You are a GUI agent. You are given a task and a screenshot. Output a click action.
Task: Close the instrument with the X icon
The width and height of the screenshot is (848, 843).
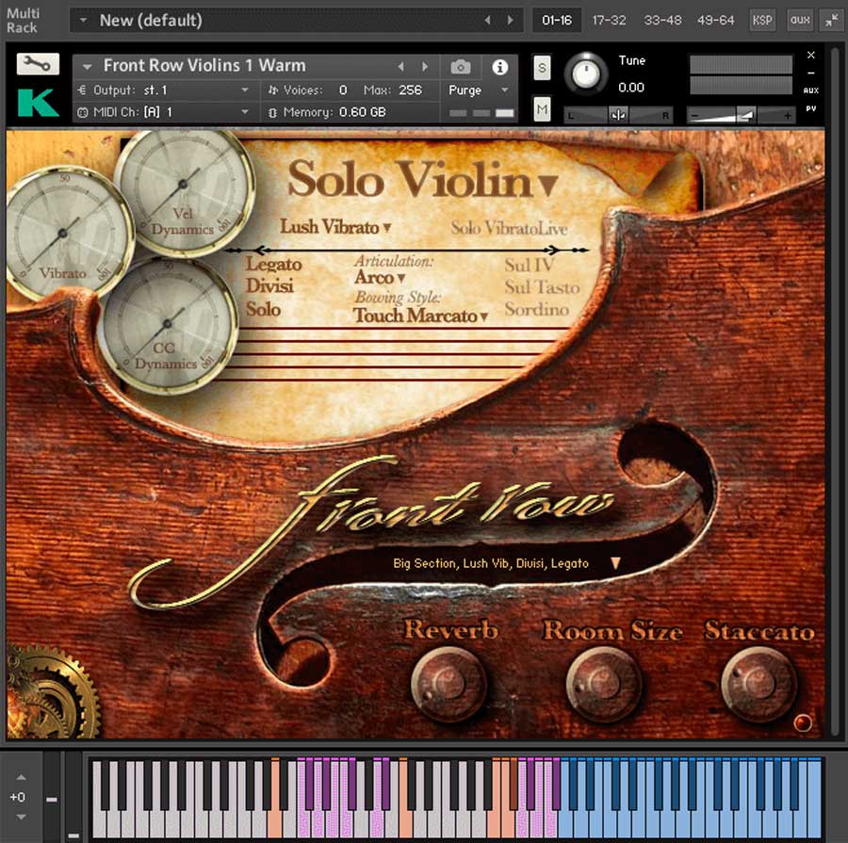[x=810, y=55]
